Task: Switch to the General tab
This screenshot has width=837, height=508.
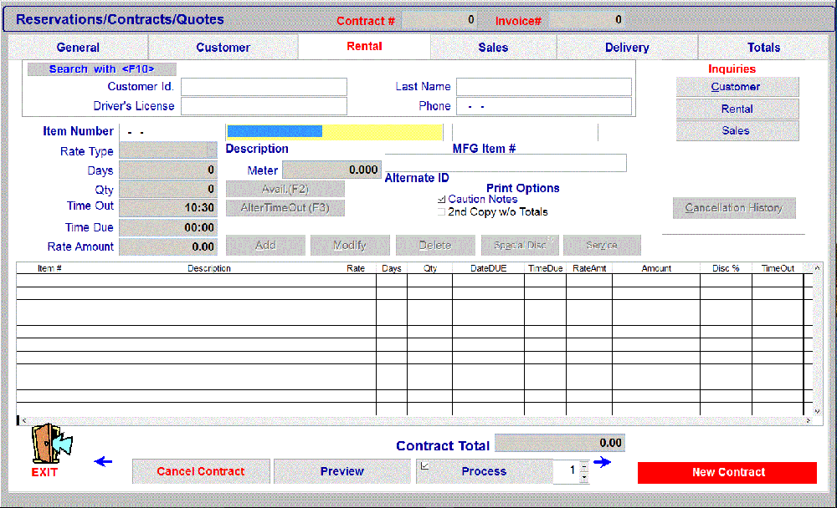Action: pos(78,48)
